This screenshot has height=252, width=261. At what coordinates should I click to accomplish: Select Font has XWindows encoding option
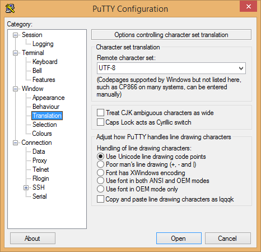pyautogui.click(x=100, y=173)
